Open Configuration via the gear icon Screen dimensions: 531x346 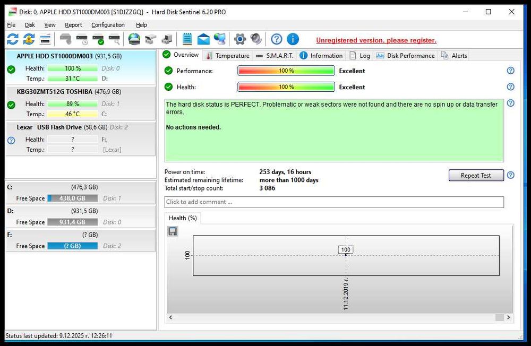(x=240, y=39)
